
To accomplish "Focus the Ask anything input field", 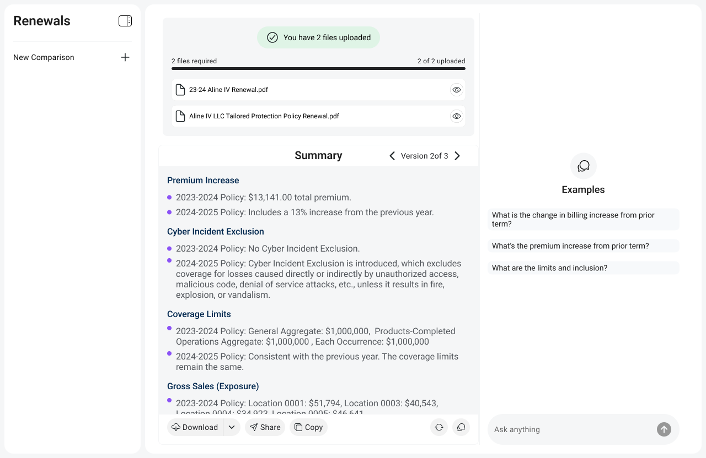I will pos(571,429).
